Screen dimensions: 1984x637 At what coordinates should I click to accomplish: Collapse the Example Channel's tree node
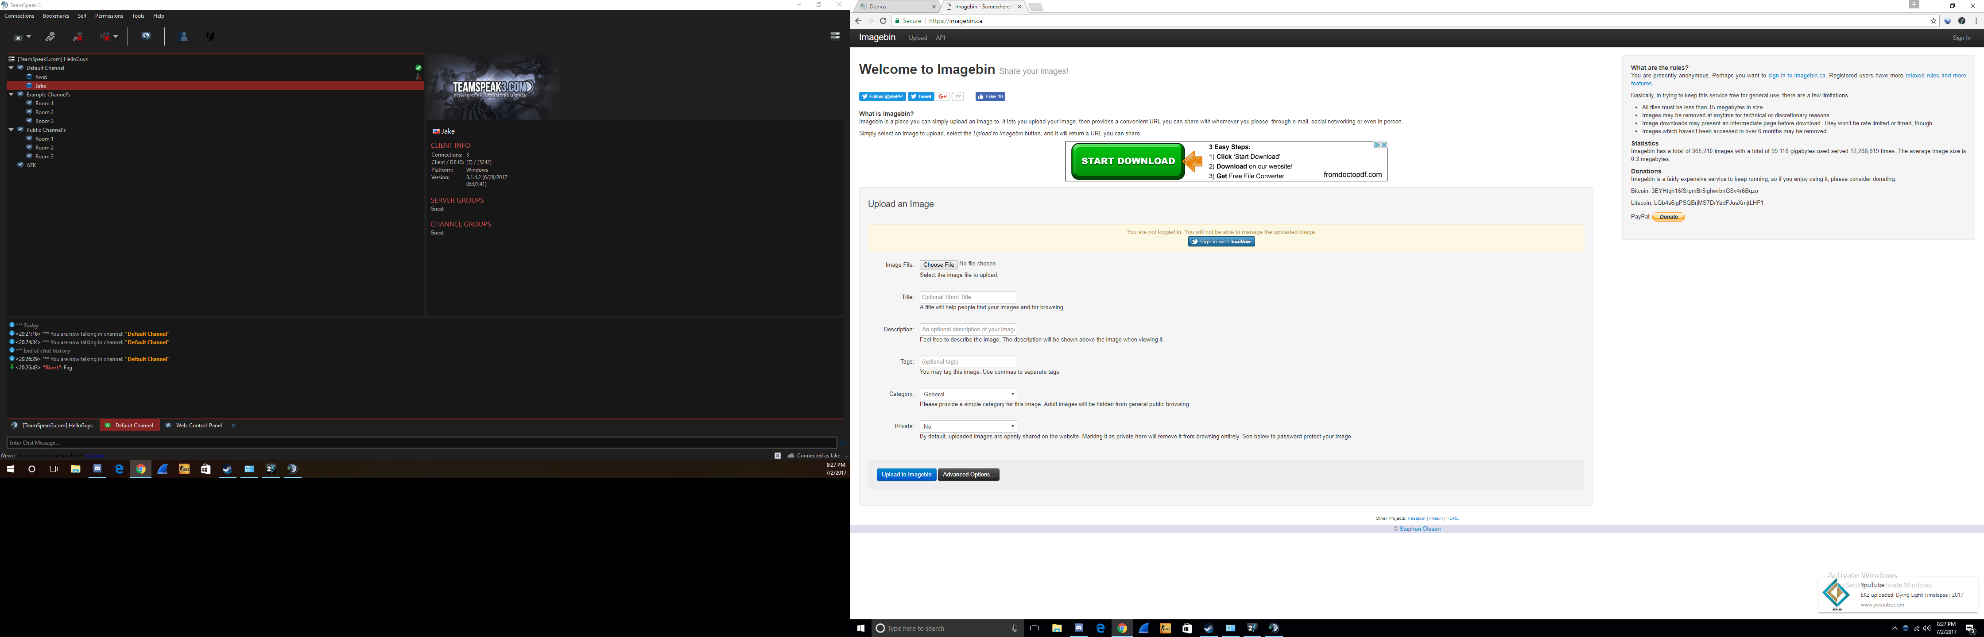[11, 95]
